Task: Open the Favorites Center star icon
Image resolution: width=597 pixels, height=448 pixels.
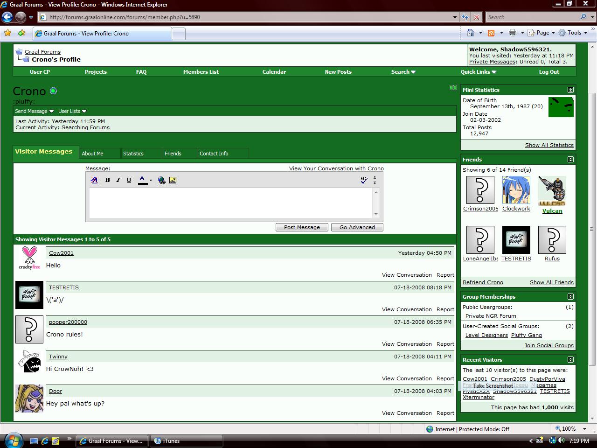Action: click(x=7, y=33)
